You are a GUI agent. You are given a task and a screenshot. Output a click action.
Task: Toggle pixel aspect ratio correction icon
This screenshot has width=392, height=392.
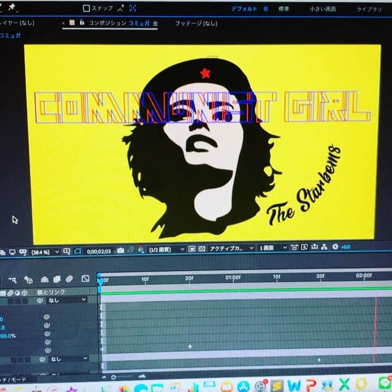pos(294,248)
